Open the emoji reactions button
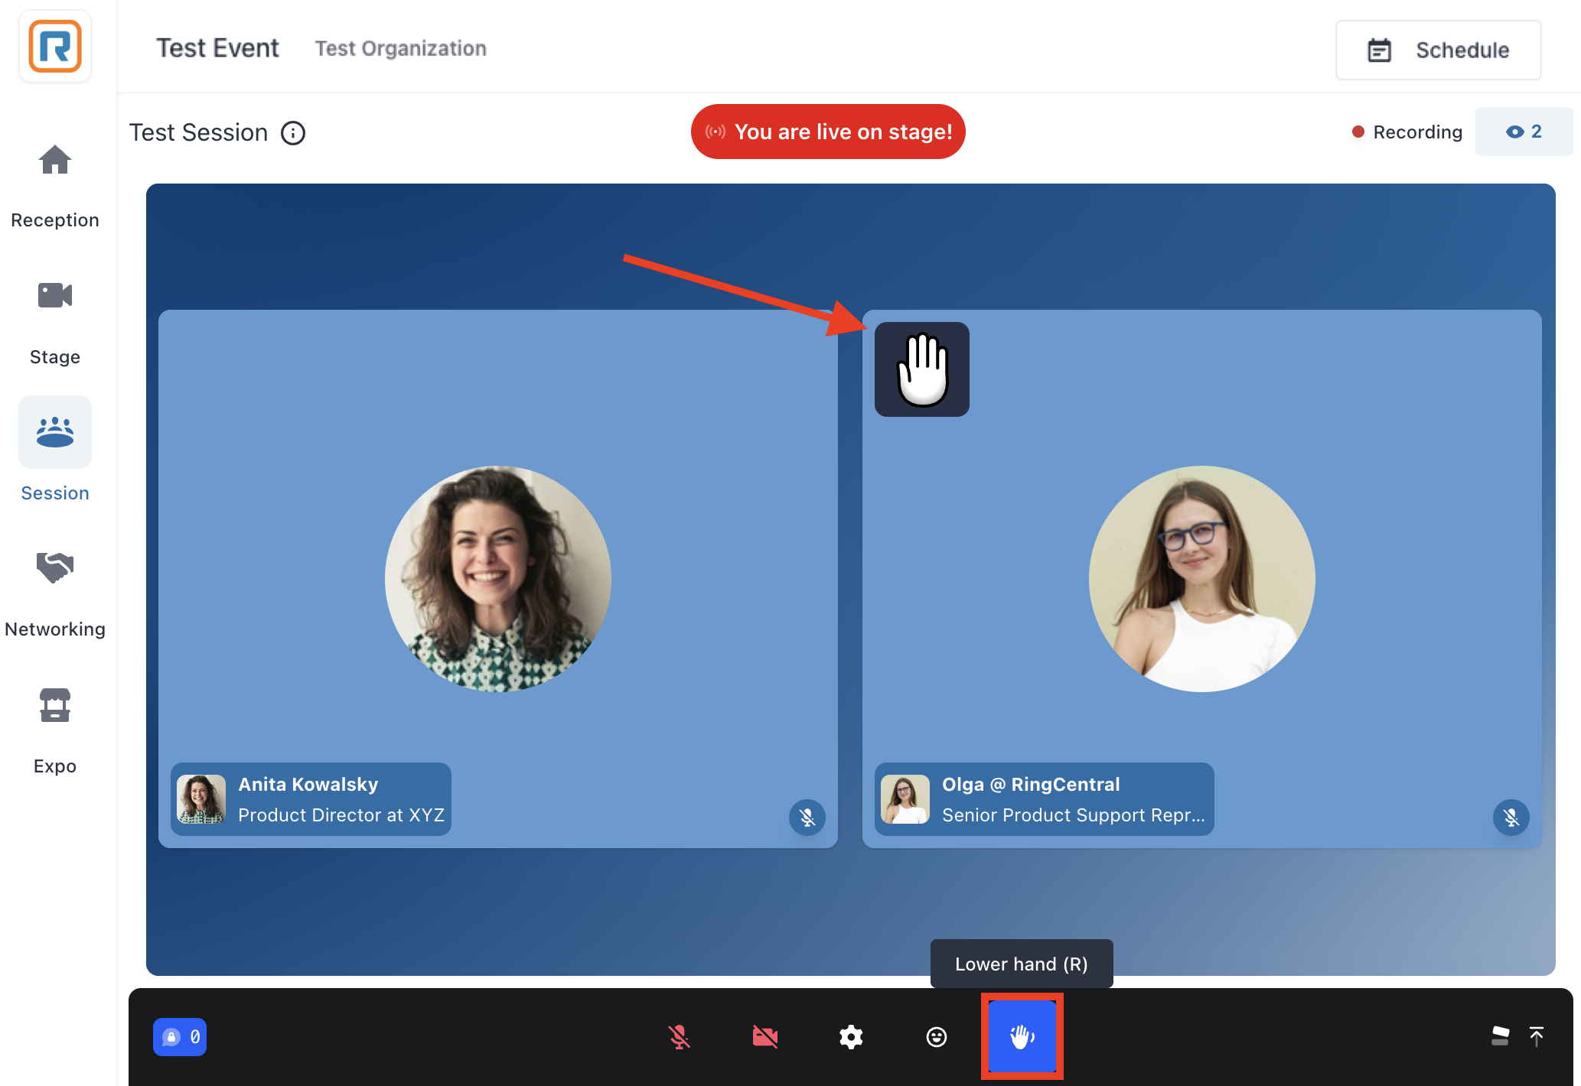Screen dimensions: 1581x1086 [x=937, y=1037]
